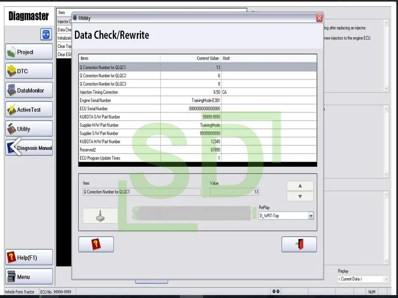This screenshot has width=398, height=298.
Task: Click the exit door icon to leave Data Check/Rewrite
Action: (299, 244)
